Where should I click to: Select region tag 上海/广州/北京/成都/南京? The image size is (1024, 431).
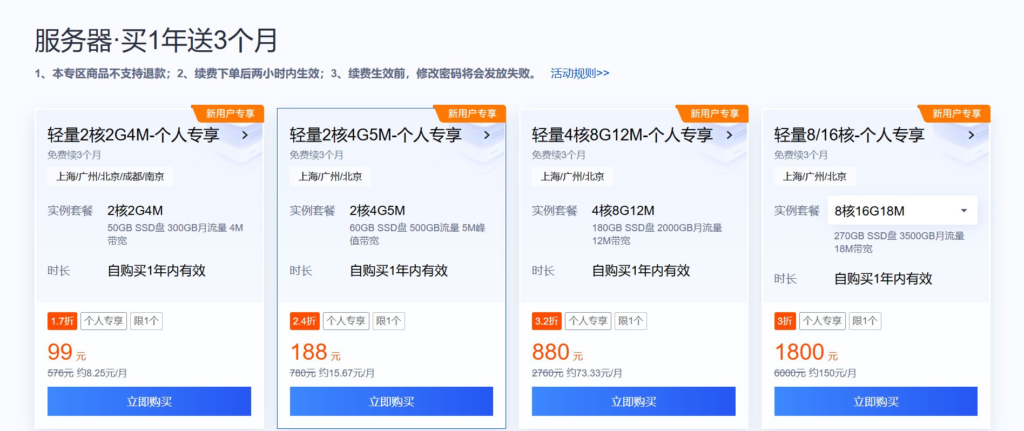click(110, 177)
